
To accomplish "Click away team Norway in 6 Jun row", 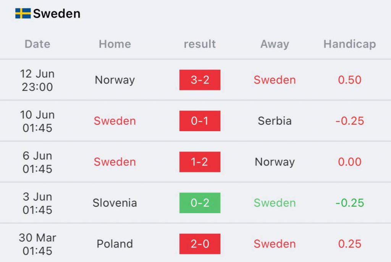I will point(275,162).
